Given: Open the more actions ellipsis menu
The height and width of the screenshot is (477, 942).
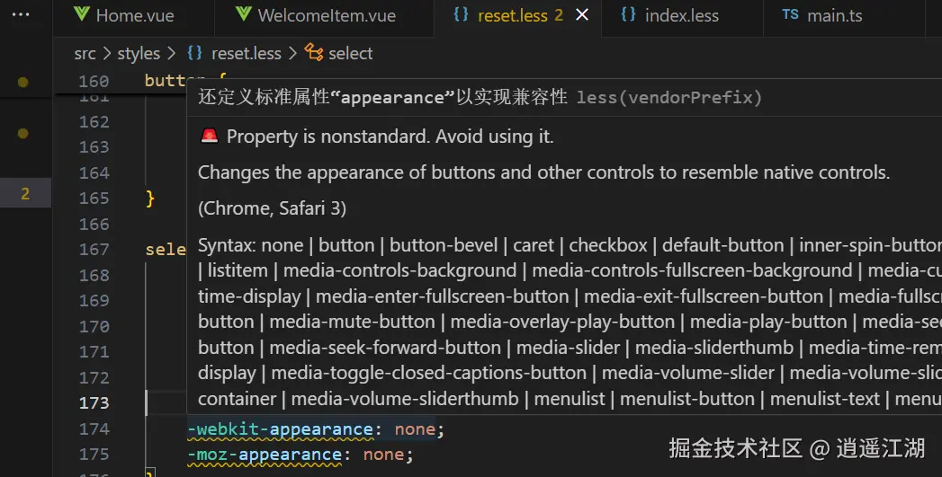Looking at the screenshot, I should (21, 14).
